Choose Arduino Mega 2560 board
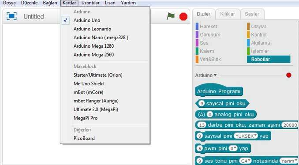This screenshot has width=299, height=165. 105,55
